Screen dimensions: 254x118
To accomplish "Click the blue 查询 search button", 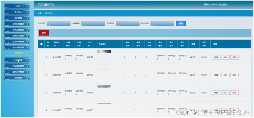I will coord(181,23).
